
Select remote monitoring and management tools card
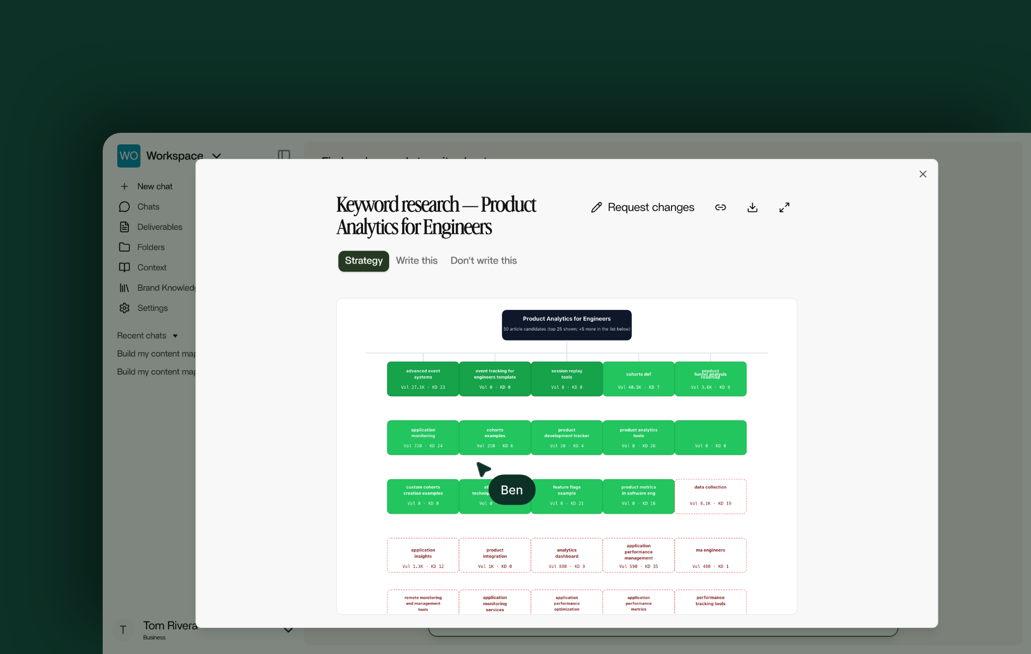423,602
